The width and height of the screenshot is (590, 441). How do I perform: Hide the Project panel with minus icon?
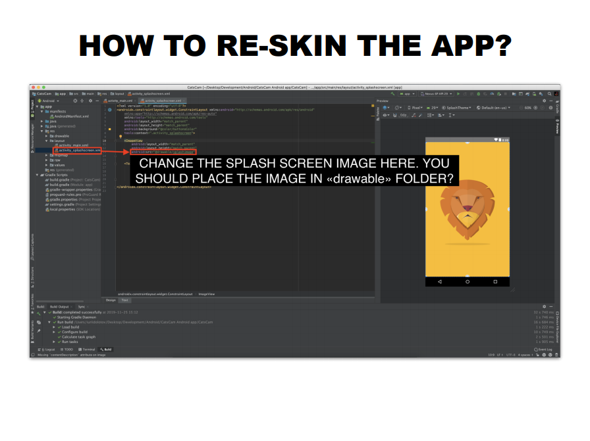coord(97,101)
